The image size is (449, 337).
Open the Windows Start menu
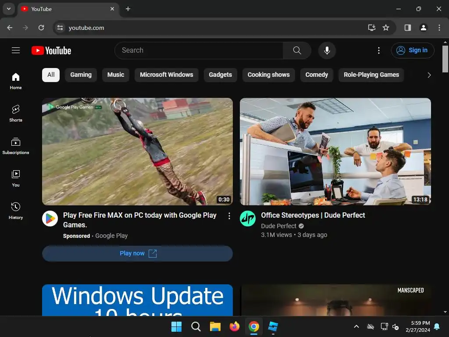(x=176, y=326)
